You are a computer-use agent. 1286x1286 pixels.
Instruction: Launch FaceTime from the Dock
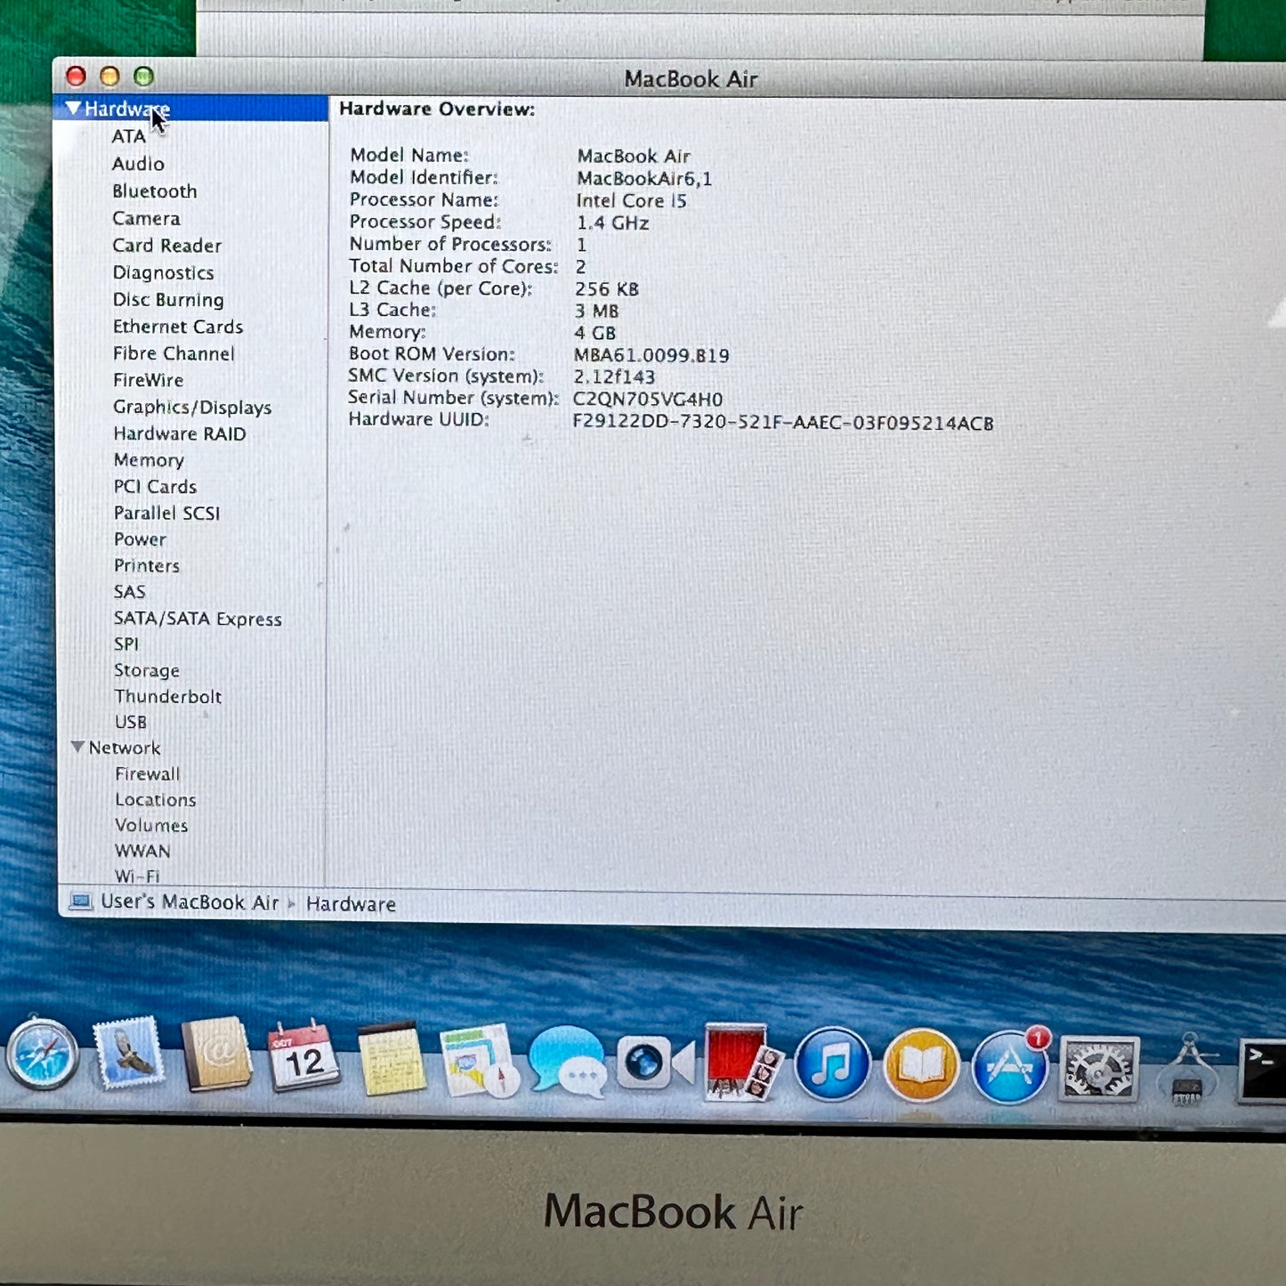click(x=654, y=1062)
